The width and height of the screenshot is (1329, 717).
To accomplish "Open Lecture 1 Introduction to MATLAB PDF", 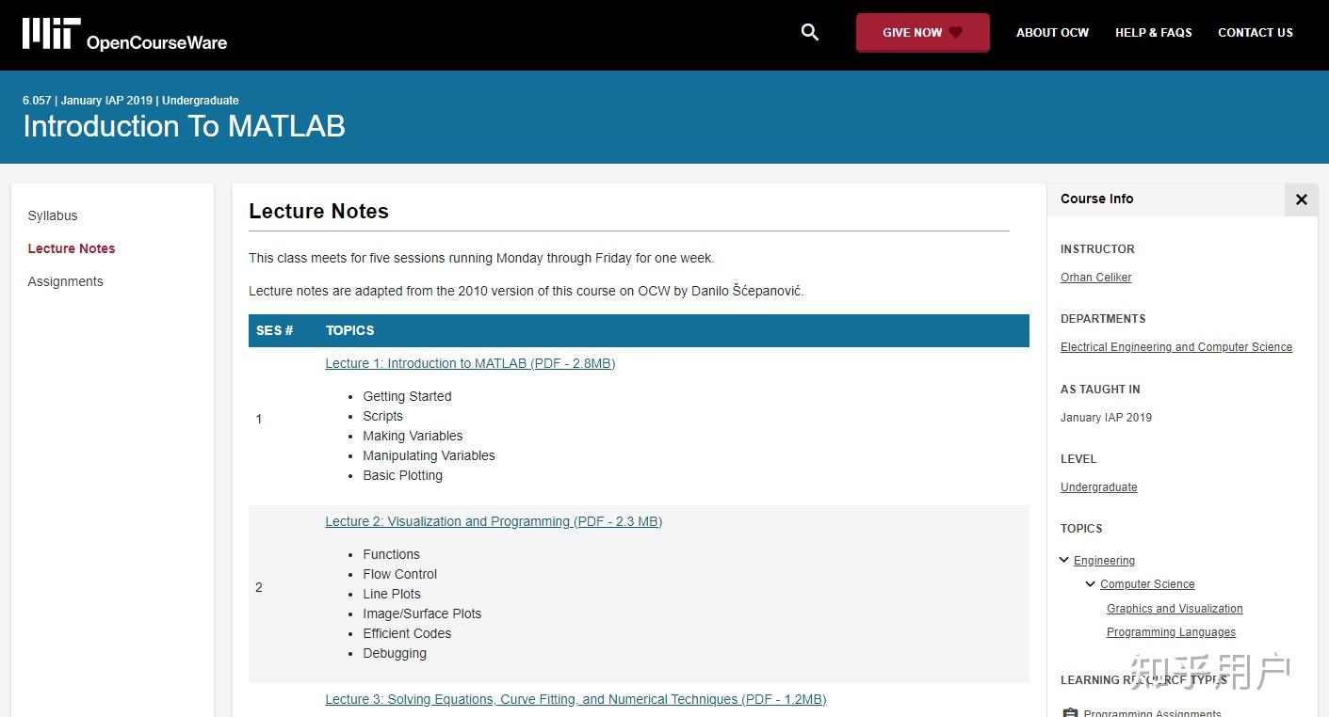I will coord(470,363).
